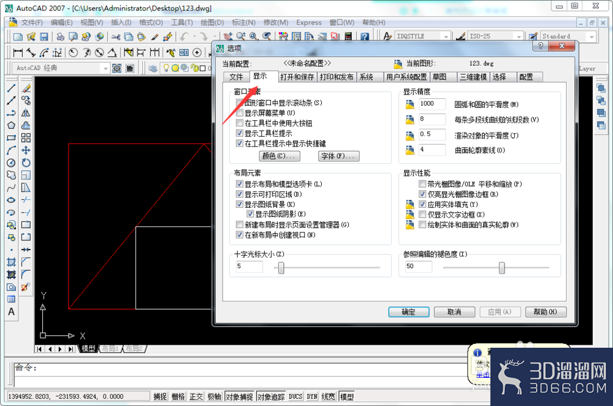The height and width of the screenshot is (406, 613).
Task: Select the Rectangle draw tool
Action: [x=11, y=137]
